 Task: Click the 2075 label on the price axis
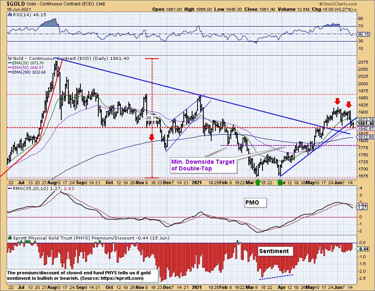point(363,62)
